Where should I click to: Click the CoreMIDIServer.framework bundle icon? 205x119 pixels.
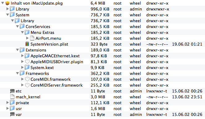tap(27, 85)
